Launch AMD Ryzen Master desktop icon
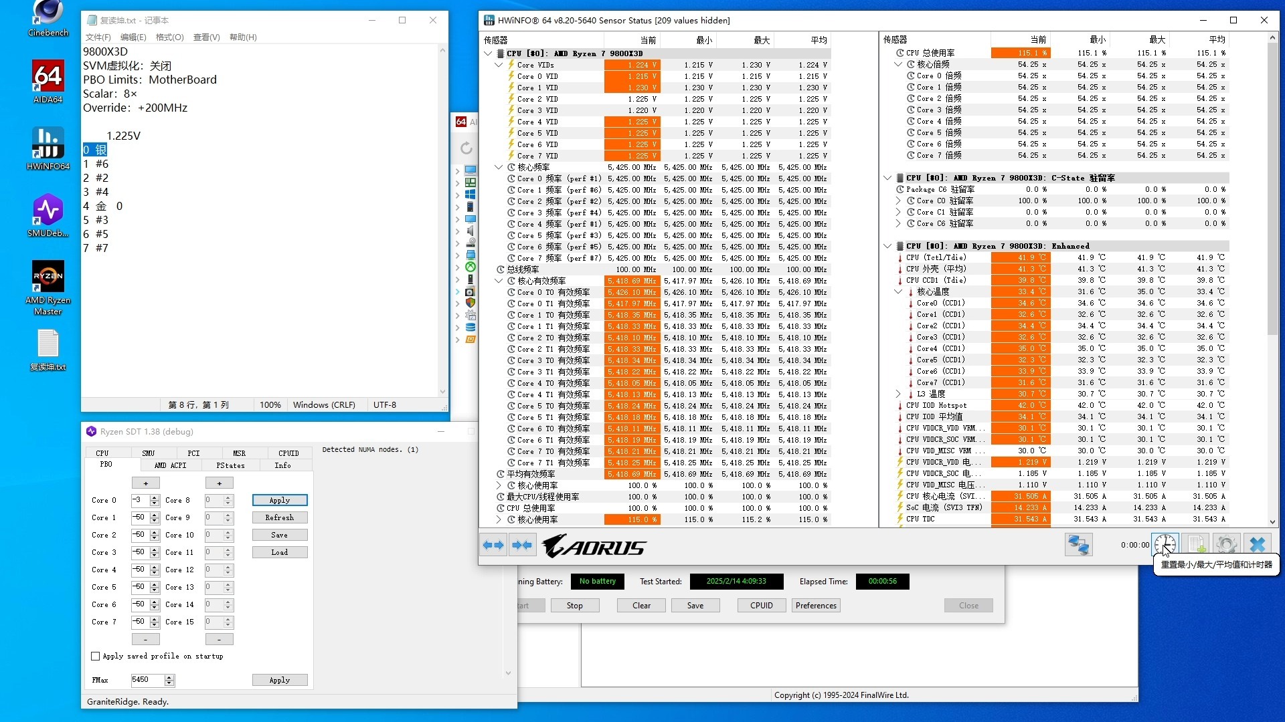 coord(48,287)
